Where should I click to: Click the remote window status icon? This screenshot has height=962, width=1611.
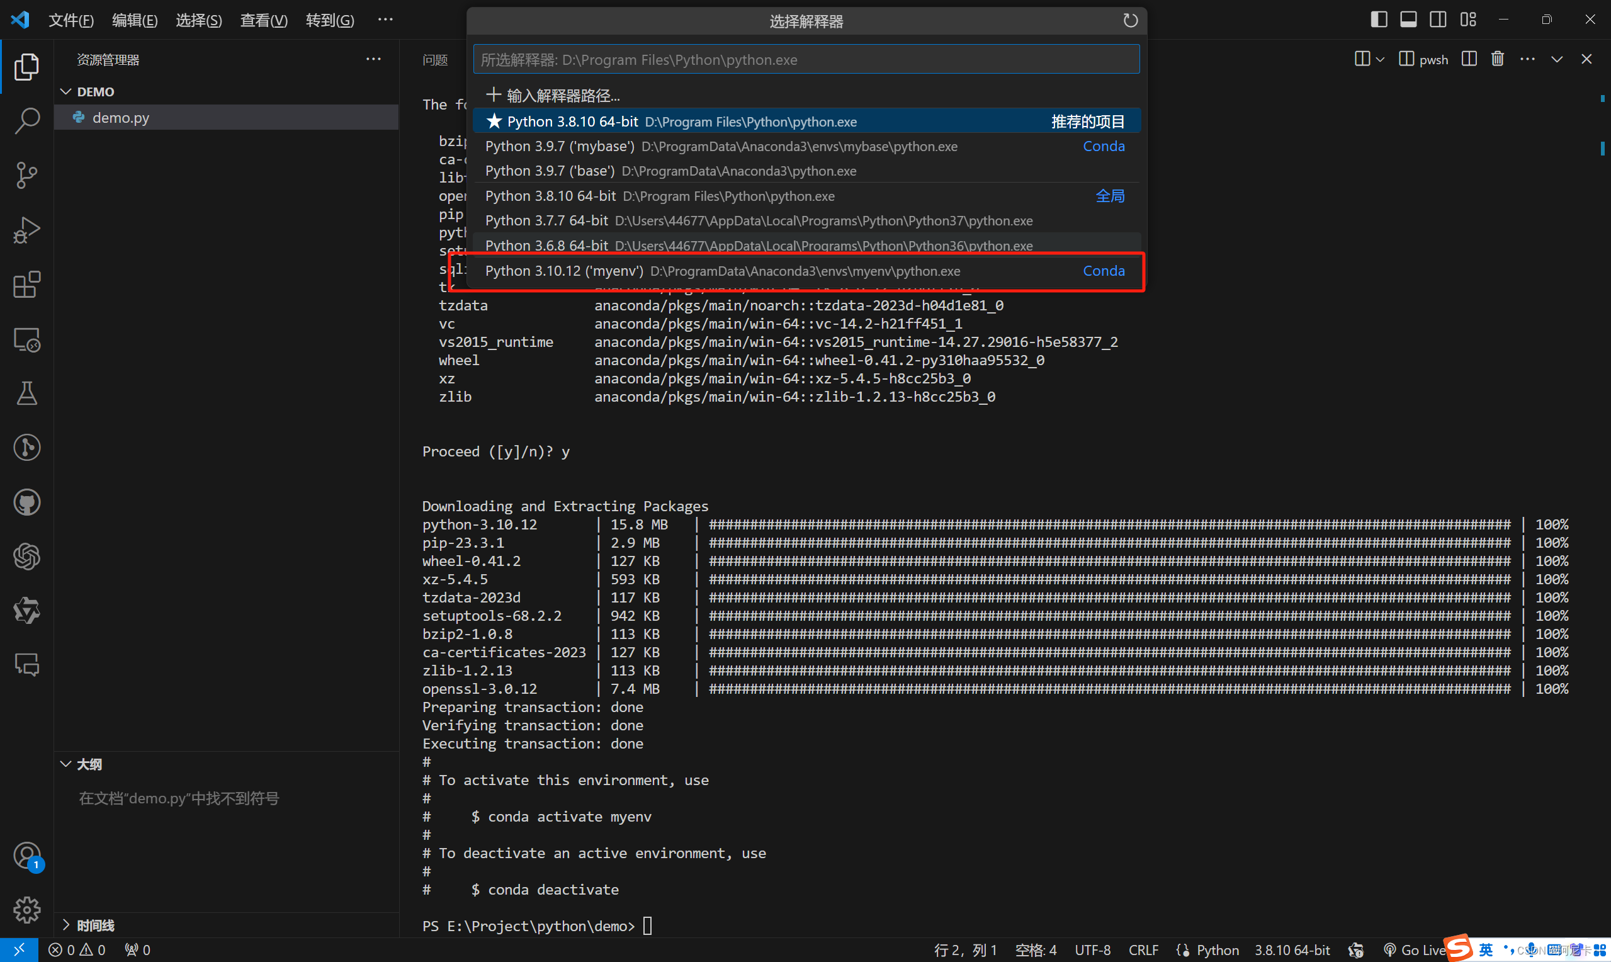tap(19, 949)
